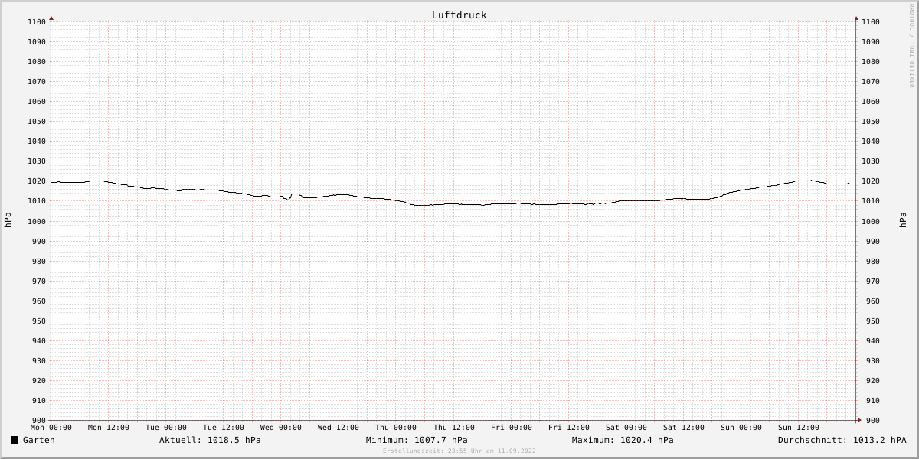Click the Mon 00:00 time axis label
Viewport: 919px width, 459px height.
(x=51, y=428)
